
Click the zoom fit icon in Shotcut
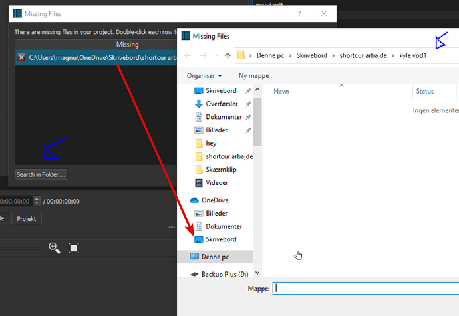(x=73, y=248)
